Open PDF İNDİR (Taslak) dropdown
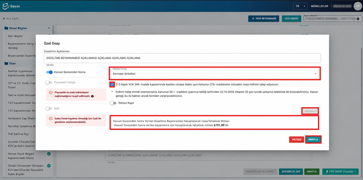The width and height of the screenshot is (363, 180). [340, 171]
